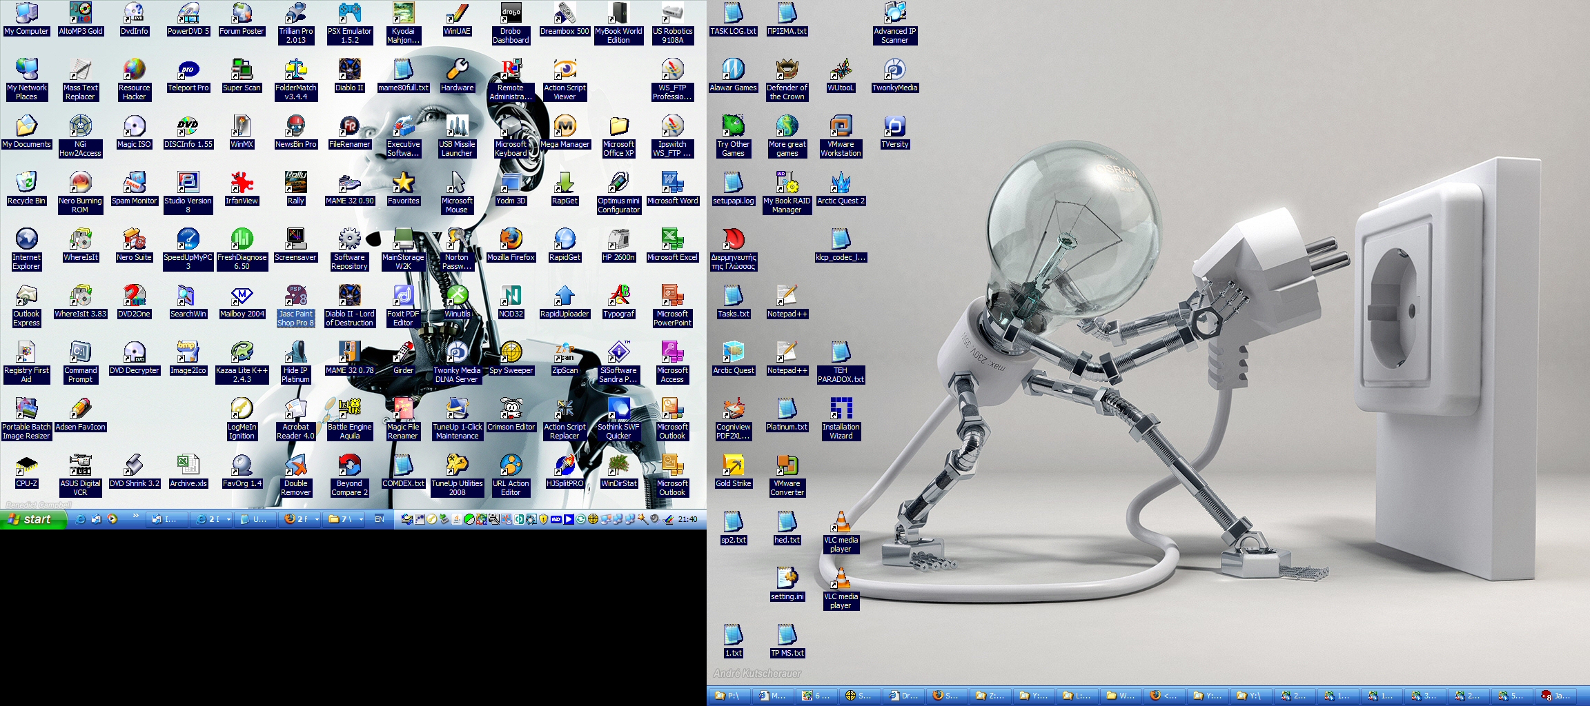Open the Installation Wizard icon
This screenshot has width=1590, height=706.
pyautogui.click(x=841, y=419)
